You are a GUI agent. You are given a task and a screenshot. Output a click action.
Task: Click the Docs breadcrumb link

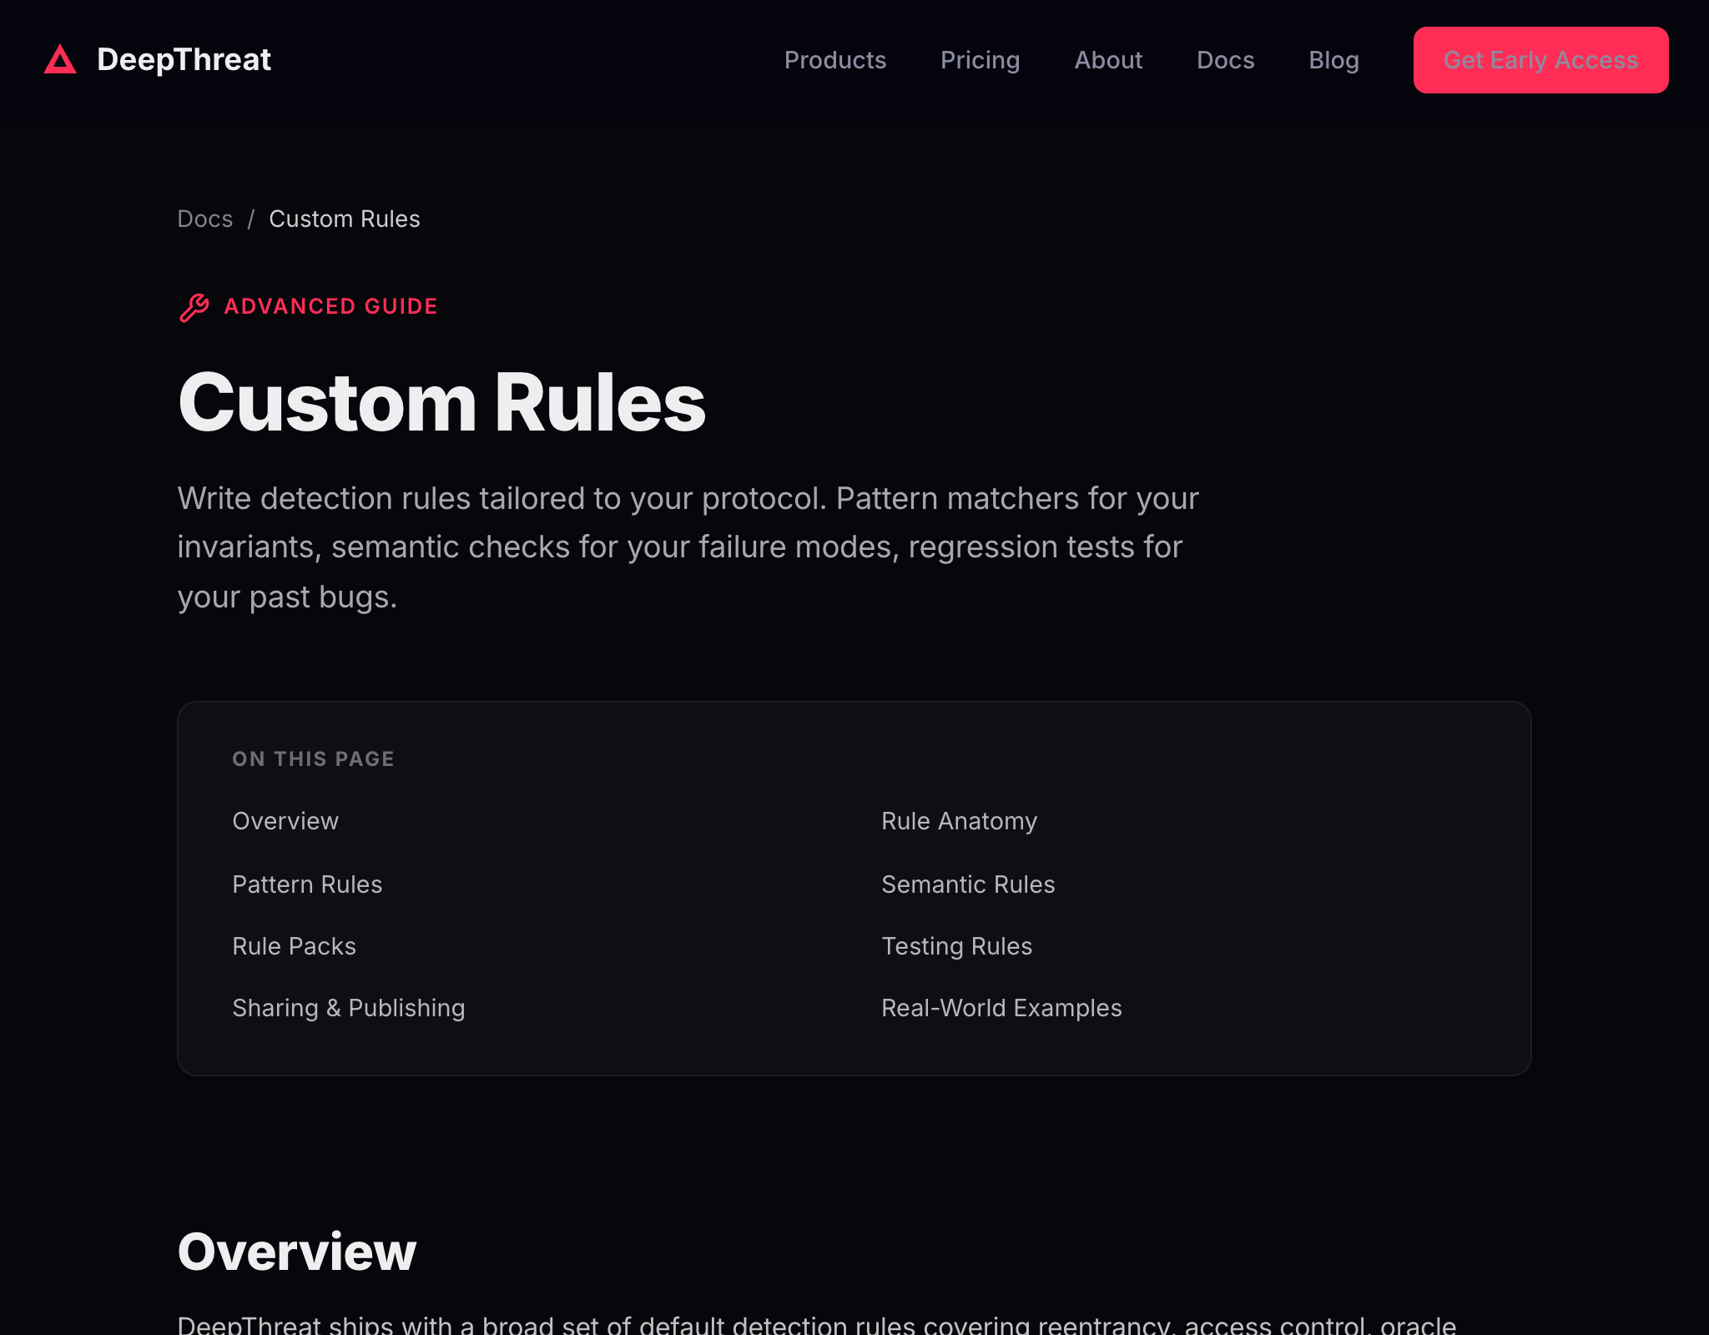pos(205,219)
